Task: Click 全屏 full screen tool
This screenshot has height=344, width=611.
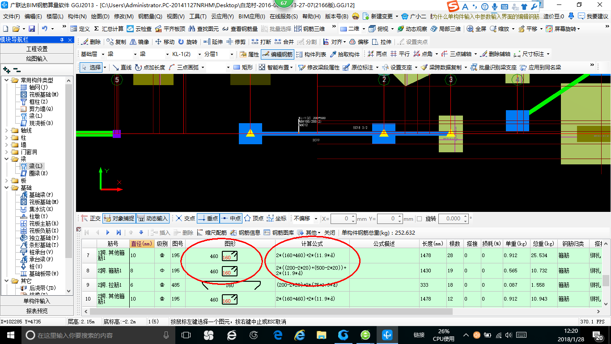Action: (476, 29)
